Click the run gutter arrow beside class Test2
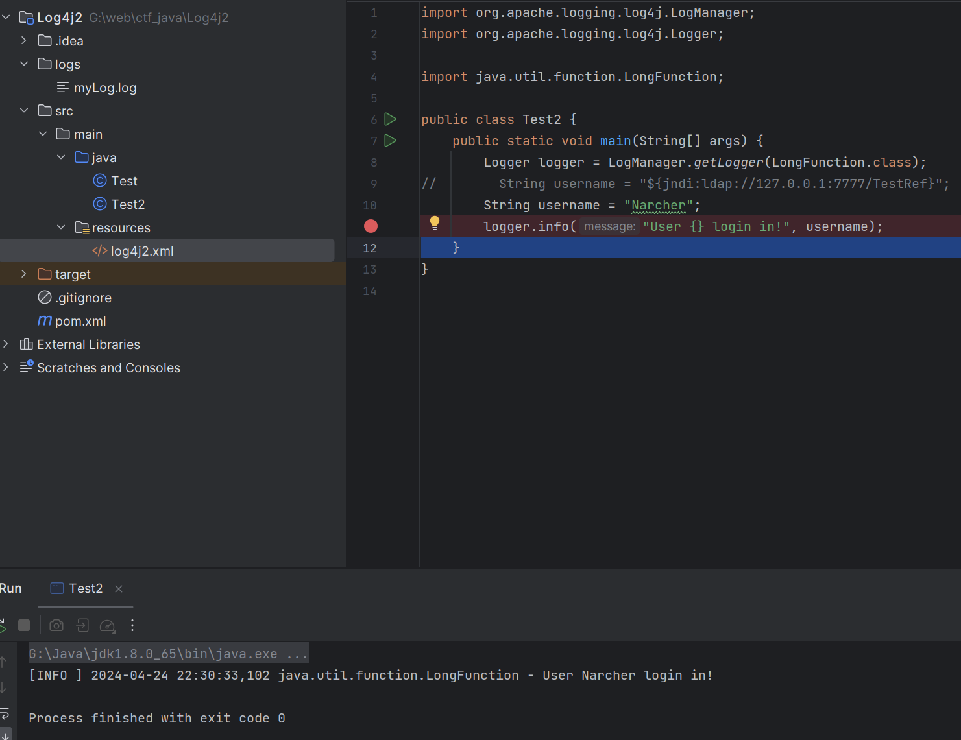 point(390,119)
